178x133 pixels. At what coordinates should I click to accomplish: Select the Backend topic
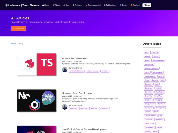pyautogui.click(x=155, y=80)
